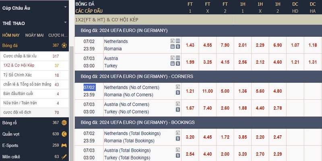
Task: Collapse the THỂ THAO section arrow
Action: [66, 22]
